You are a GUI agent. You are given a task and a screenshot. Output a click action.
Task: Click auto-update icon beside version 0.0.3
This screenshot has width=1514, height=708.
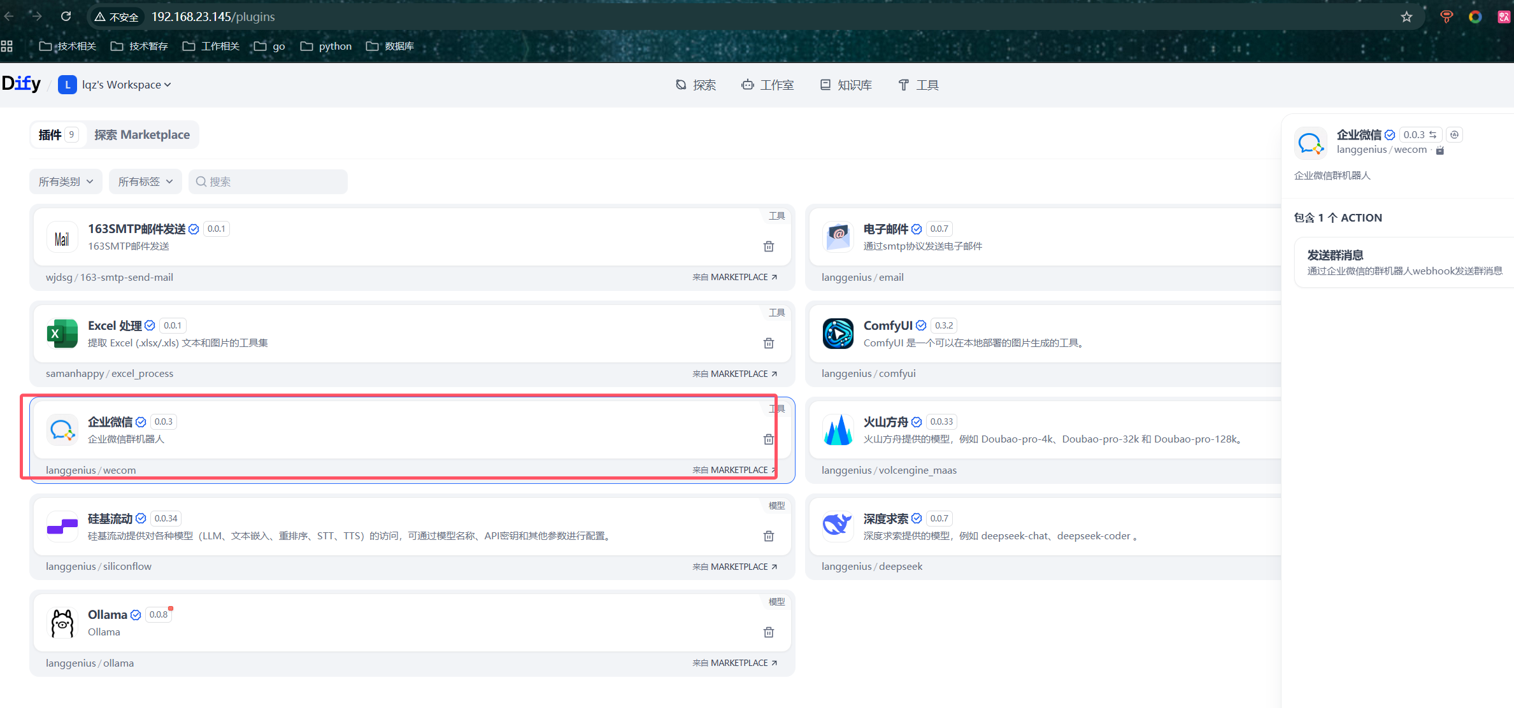[1454, 134]
